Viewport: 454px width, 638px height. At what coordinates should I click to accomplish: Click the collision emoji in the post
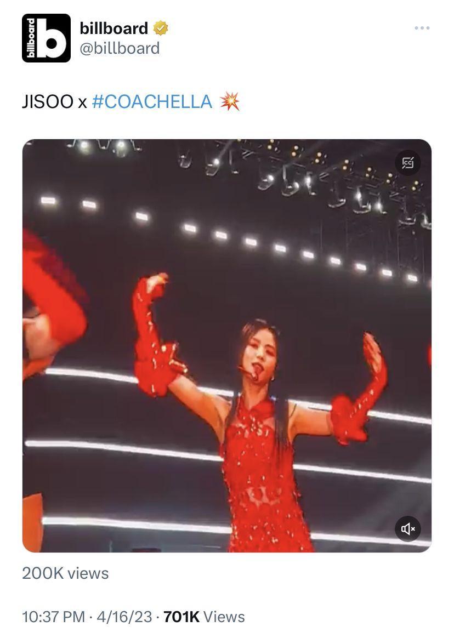click(x=230, y=101)
